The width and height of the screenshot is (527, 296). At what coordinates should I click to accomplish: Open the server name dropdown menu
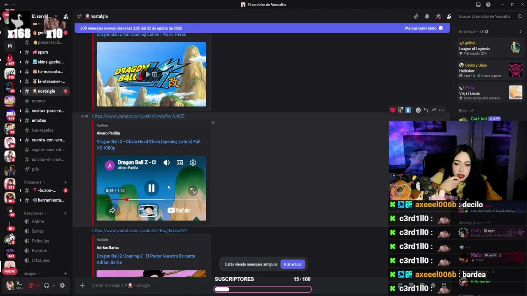(44, 16)
